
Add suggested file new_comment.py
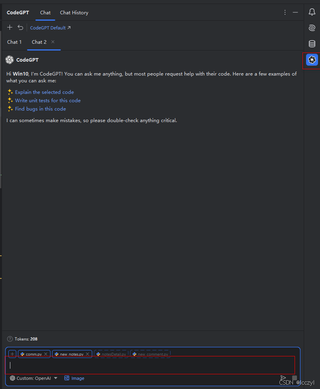coord(150,354)
